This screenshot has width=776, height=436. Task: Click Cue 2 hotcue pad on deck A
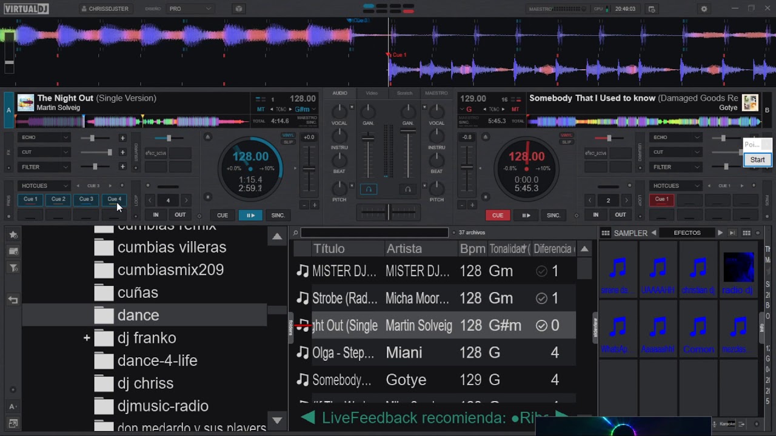[58, 199]
